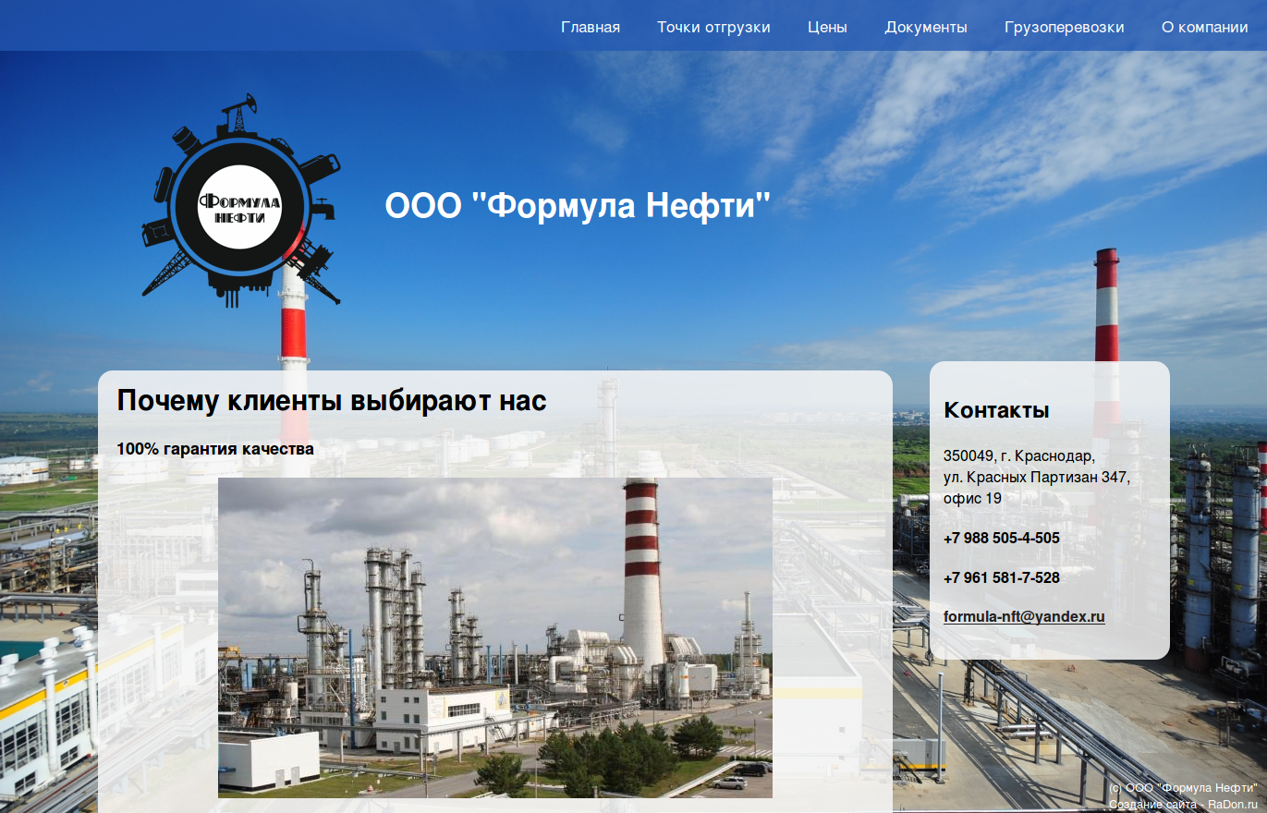The height and width of the screenshot is (813, 1267).
Task: Click the 100% гарантия качества subheading
Action: click(214, 449)
